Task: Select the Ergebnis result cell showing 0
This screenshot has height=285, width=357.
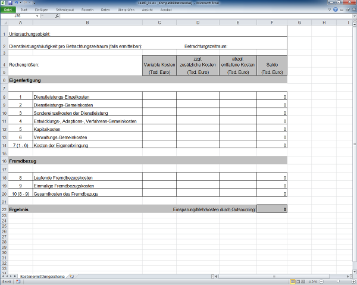Action: tap(272, 210)
